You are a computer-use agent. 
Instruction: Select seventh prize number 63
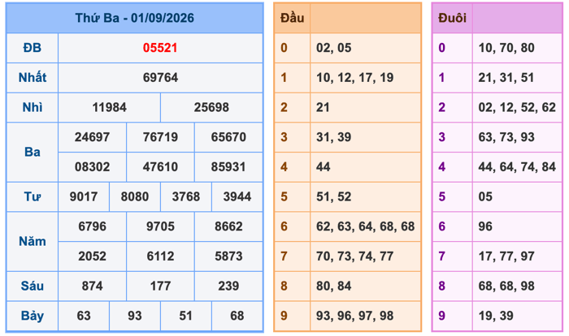pyautogui.click(x=84, y=316)
